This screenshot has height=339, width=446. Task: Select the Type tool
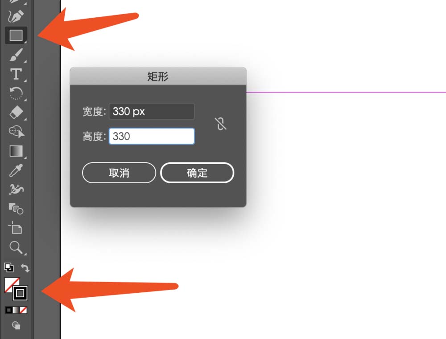pyautogui.click(x=16, y=74)
